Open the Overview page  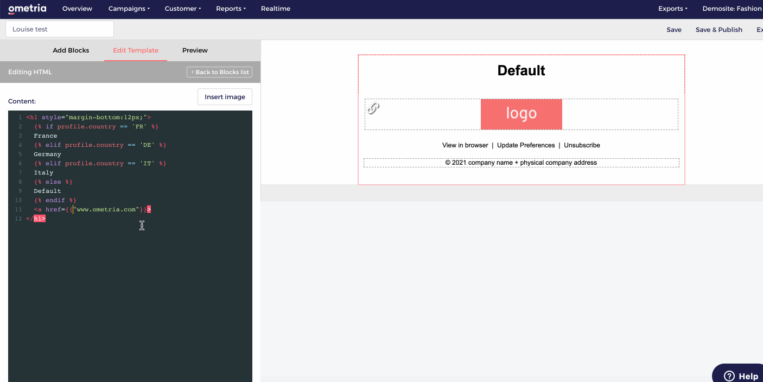click(x=77, y=9)
